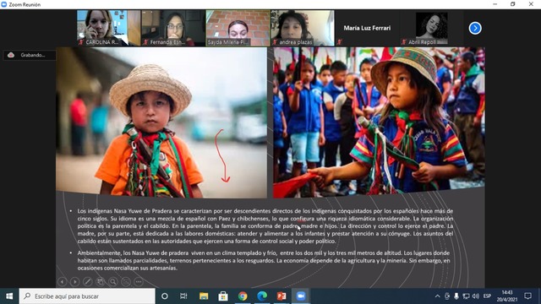Viewport: 541px width, 304px height.
Task: Switch to PowerPoint on taskbar
Action: (281, 296)
